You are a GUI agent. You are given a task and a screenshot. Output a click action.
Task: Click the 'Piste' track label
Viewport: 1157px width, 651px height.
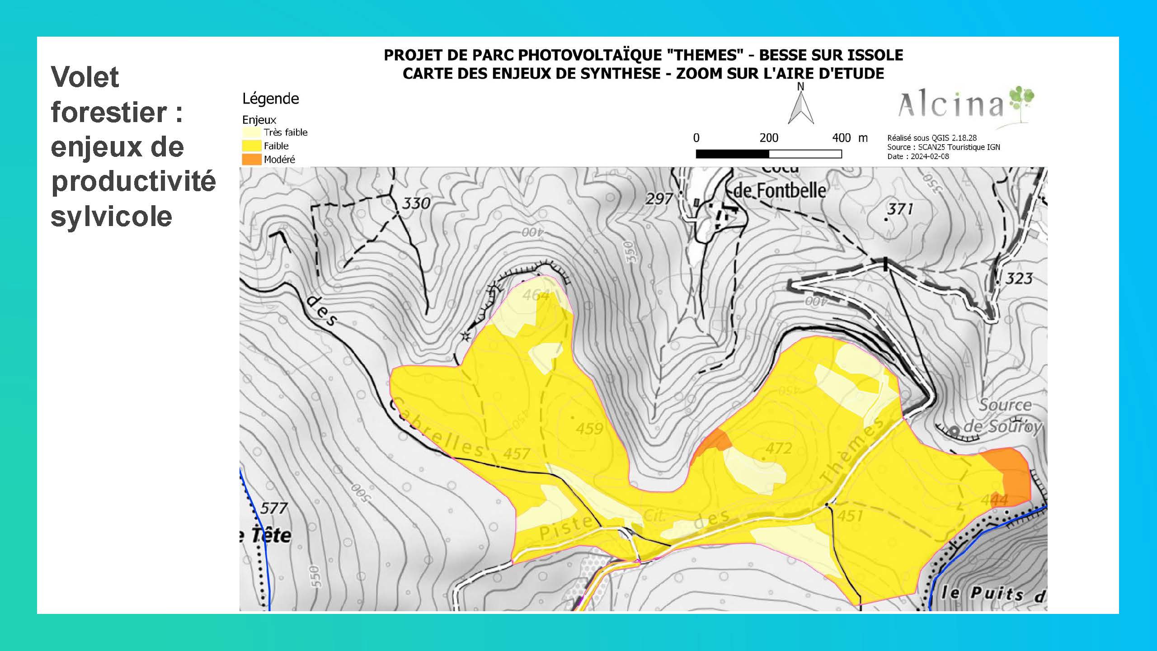point(565,528)
